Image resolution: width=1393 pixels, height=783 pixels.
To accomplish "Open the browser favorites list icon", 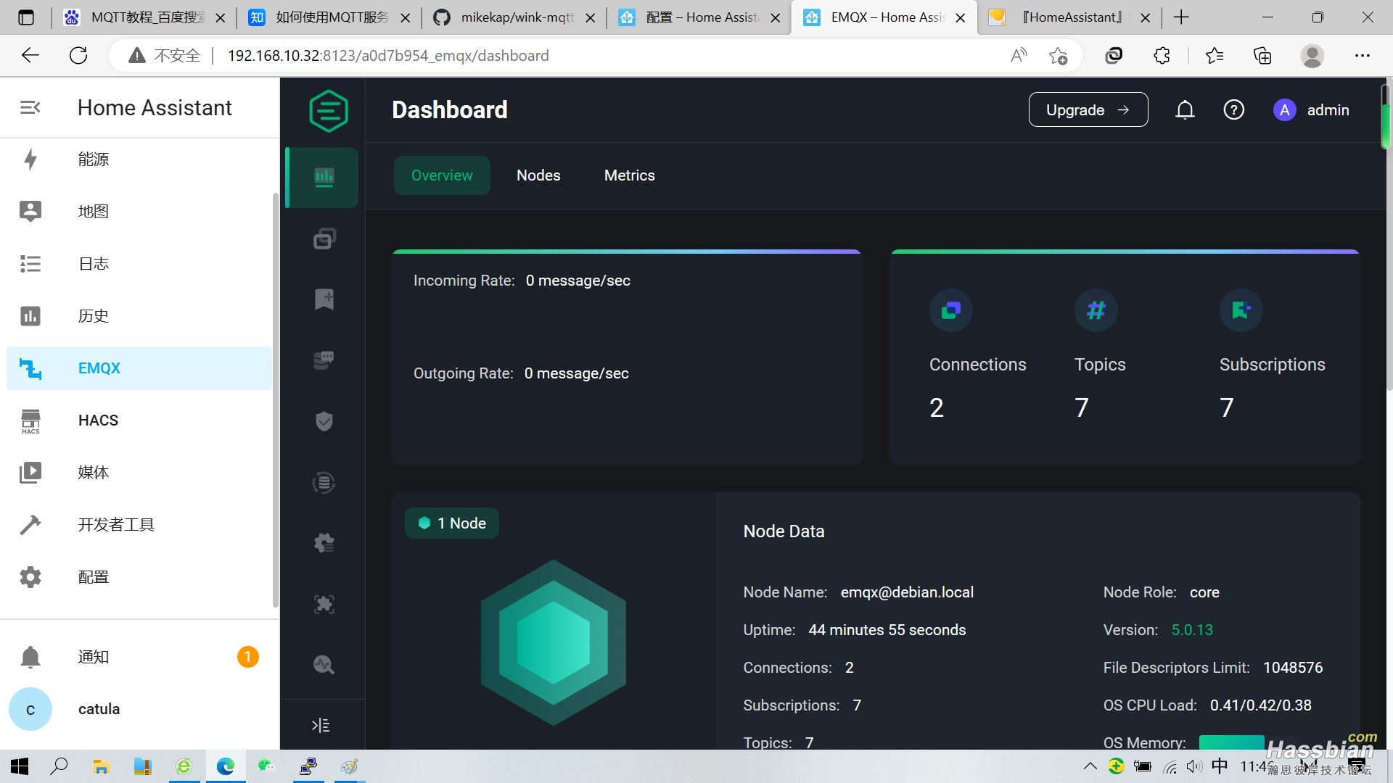I will [1214, 55].
